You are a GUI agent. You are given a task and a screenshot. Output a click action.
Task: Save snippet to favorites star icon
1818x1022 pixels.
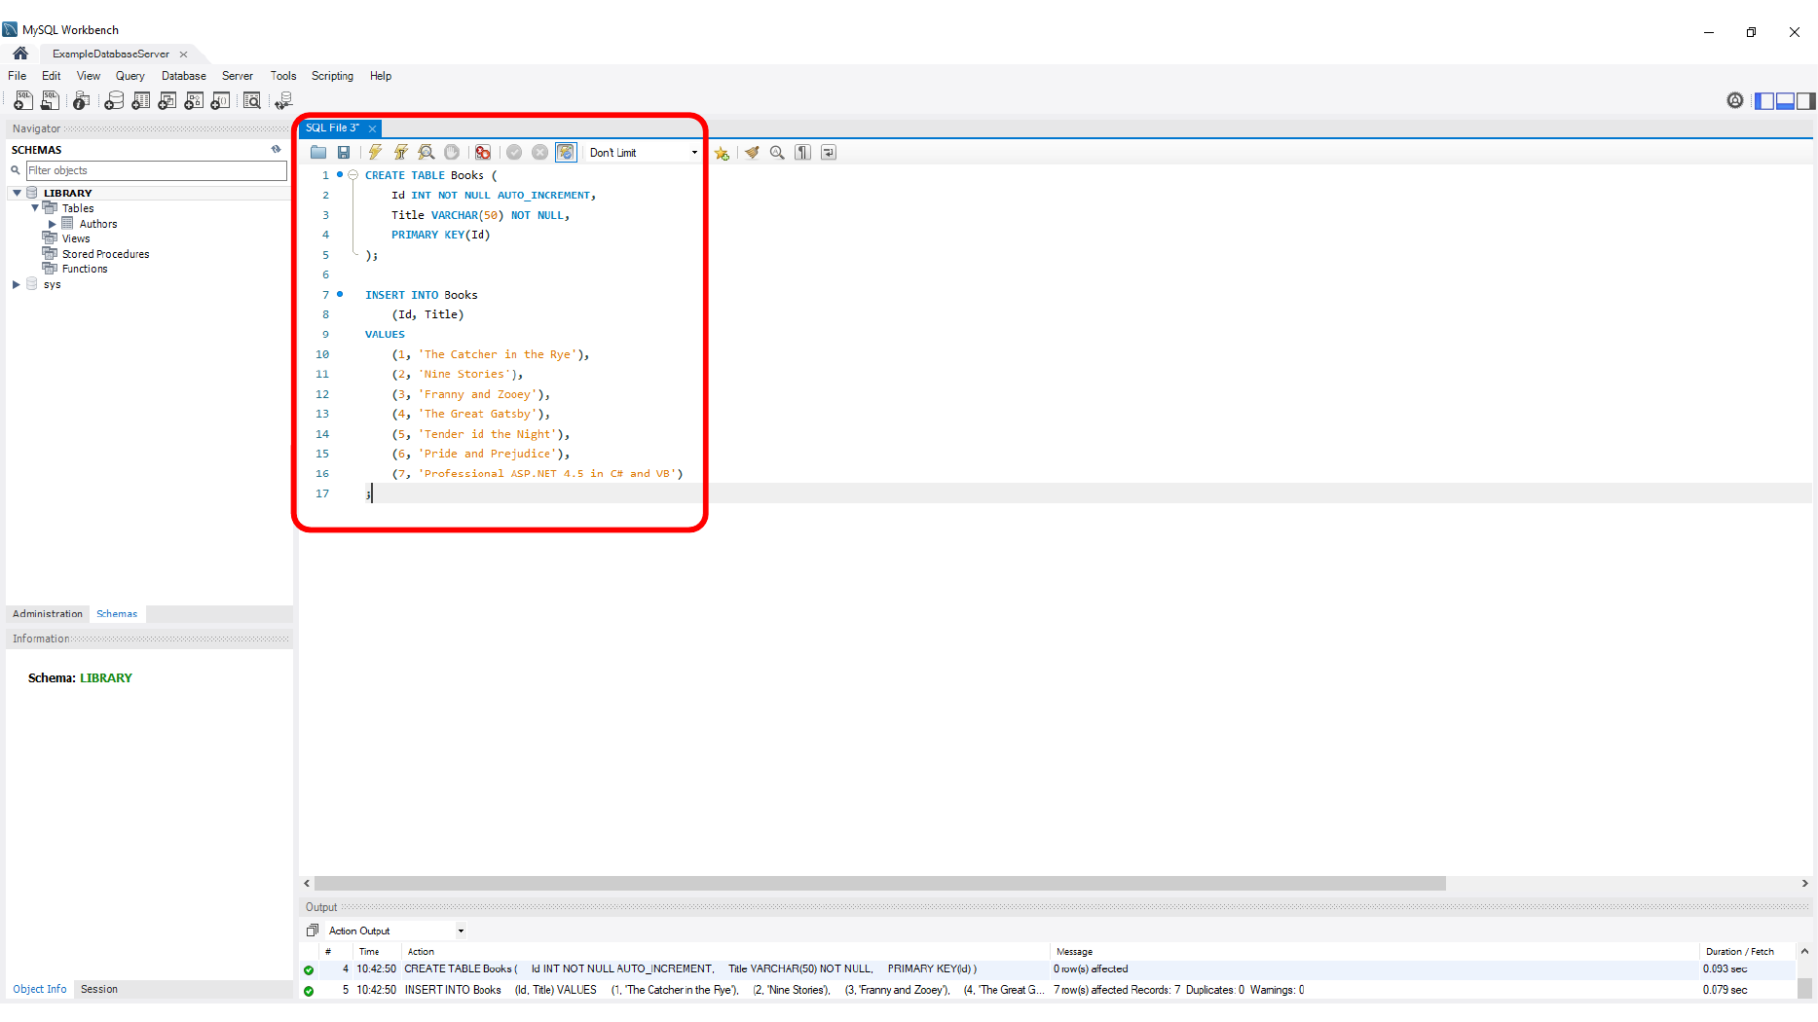722,153
